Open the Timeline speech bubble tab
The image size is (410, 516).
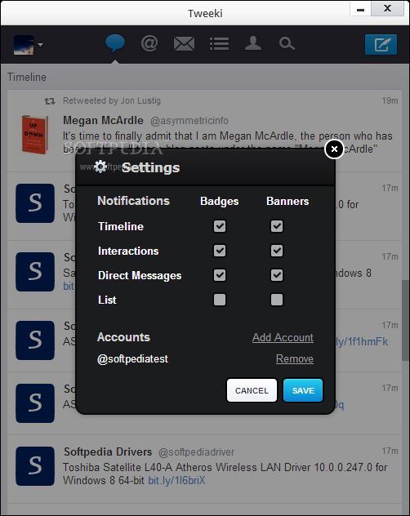115,43
